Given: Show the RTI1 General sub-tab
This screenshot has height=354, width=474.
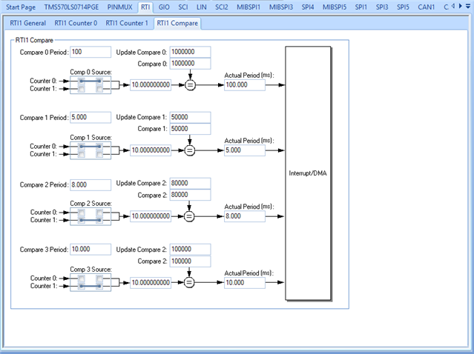Looking at the screenshot, I should pos(27,23).
